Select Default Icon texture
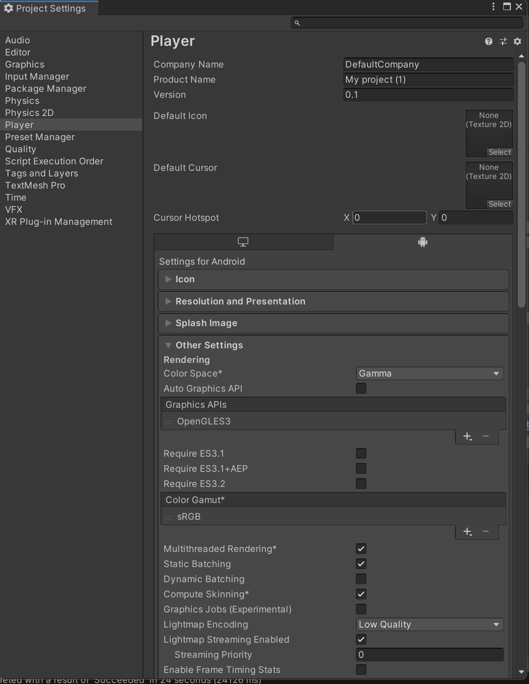 [499, 152]
